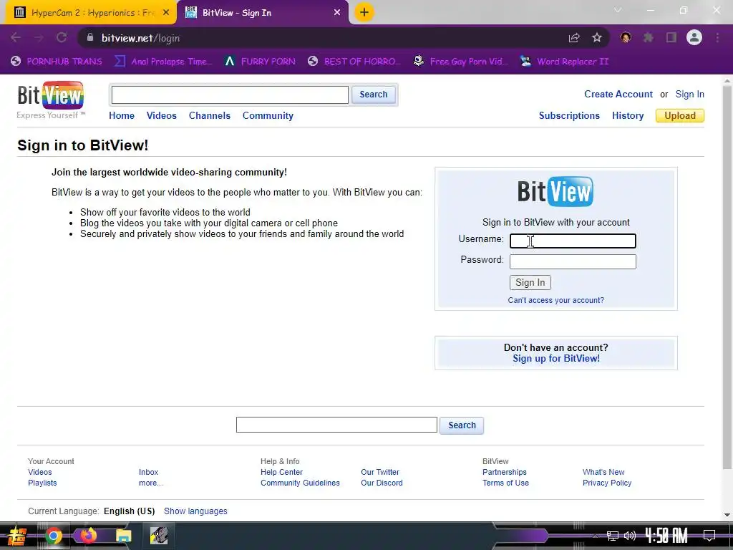Image resolution: width=733 pixels, height=550 pixels.
Task: Toggle the browser side panel icon
Action: pos(671,37)
